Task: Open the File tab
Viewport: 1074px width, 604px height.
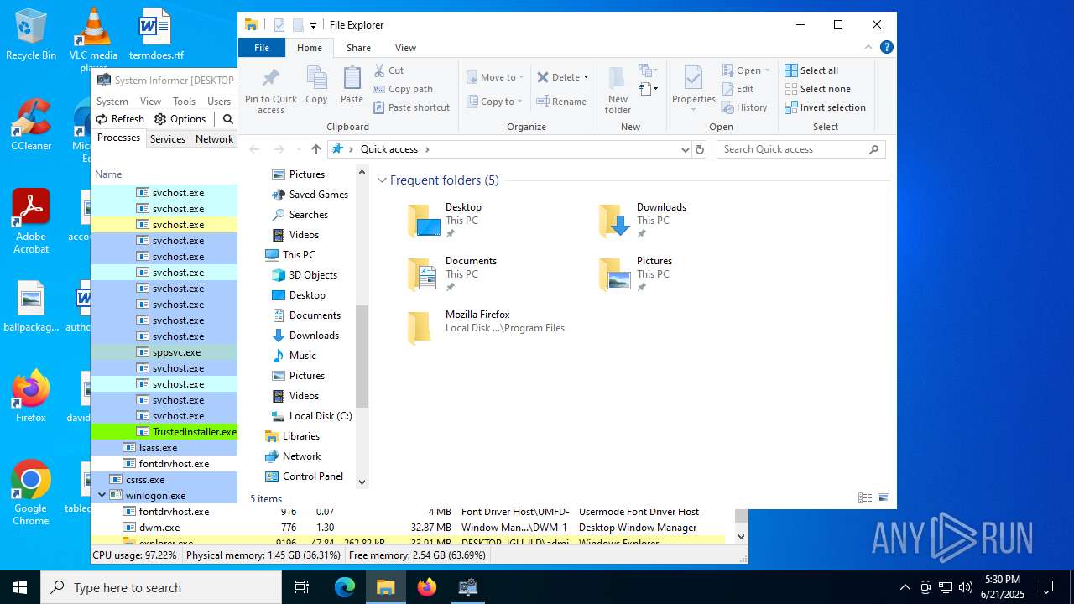Action: coord(262,48)
